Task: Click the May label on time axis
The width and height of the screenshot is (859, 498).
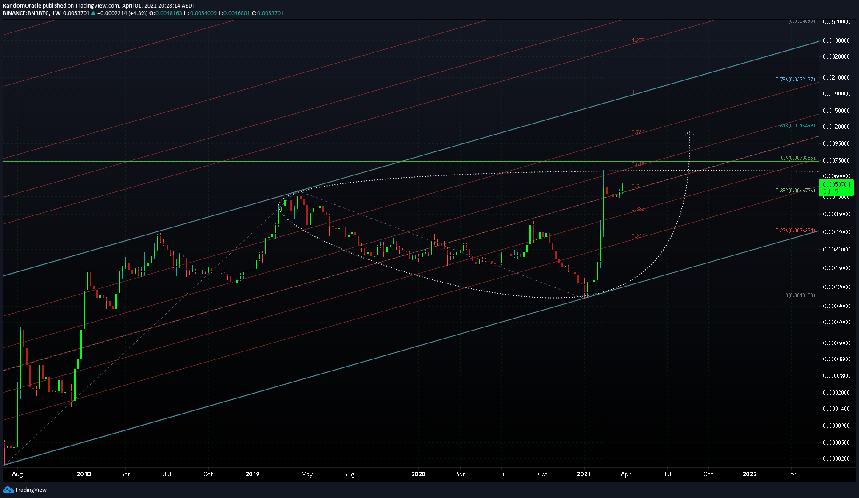Action: [x=307, y=474]
